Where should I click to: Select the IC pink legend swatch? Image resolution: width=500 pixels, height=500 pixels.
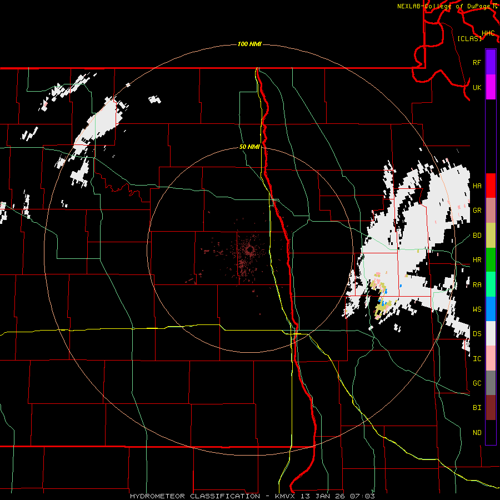pos(491,358)
